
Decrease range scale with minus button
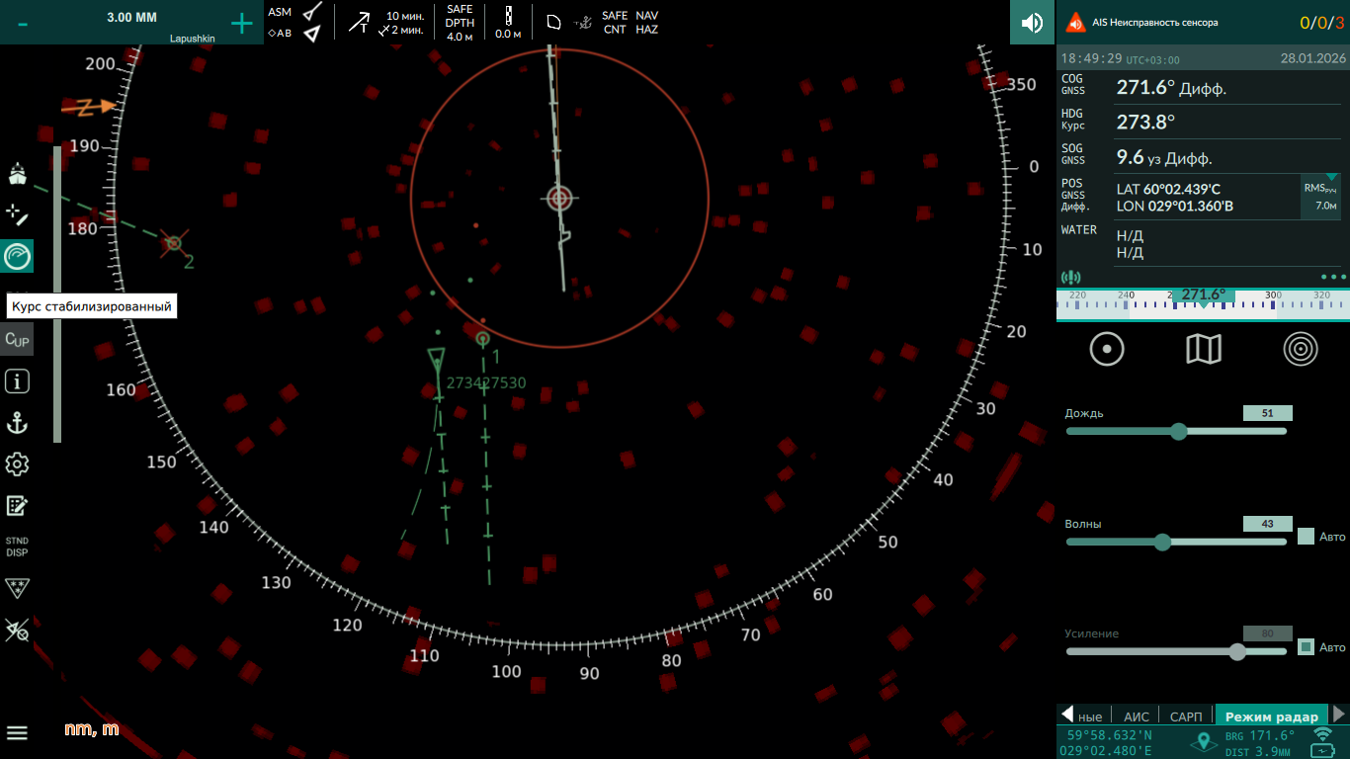click(23, 25)
